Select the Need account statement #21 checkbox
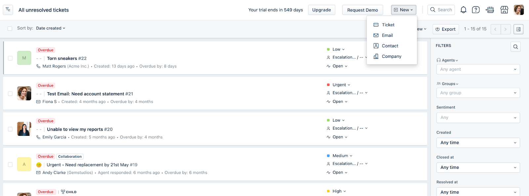 click(x=10, y=94)
